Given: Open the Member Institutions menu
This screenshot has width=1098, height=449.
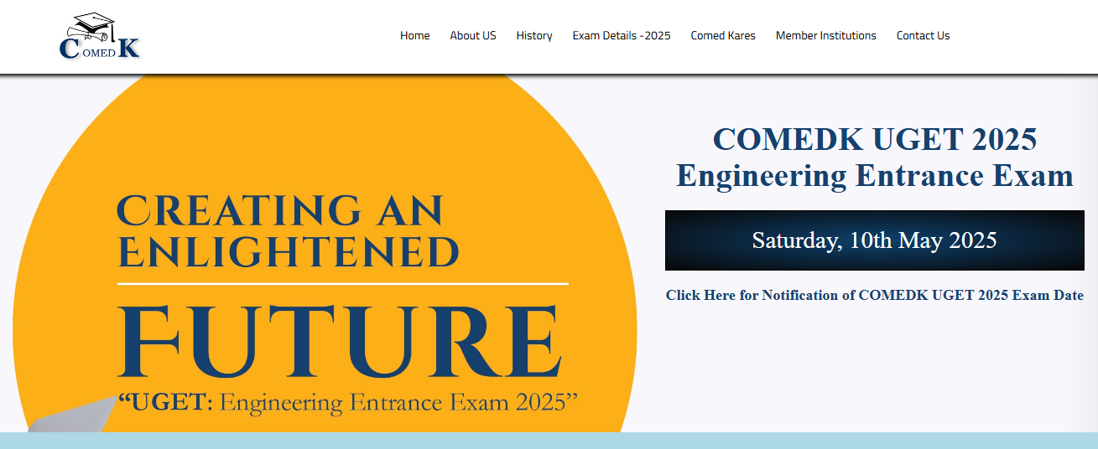Looking at the screenshot, I should [x=826, y=35].
